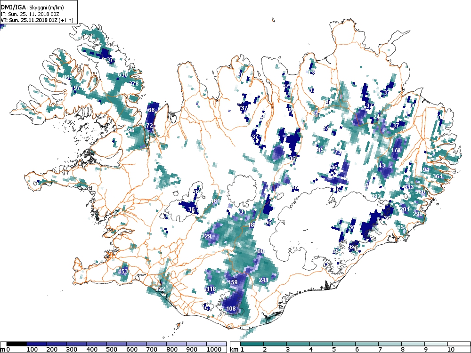Click the 'IT: Sun. 25. 11. 2018 00Z' line
The image size is (471, 353).
30,14
